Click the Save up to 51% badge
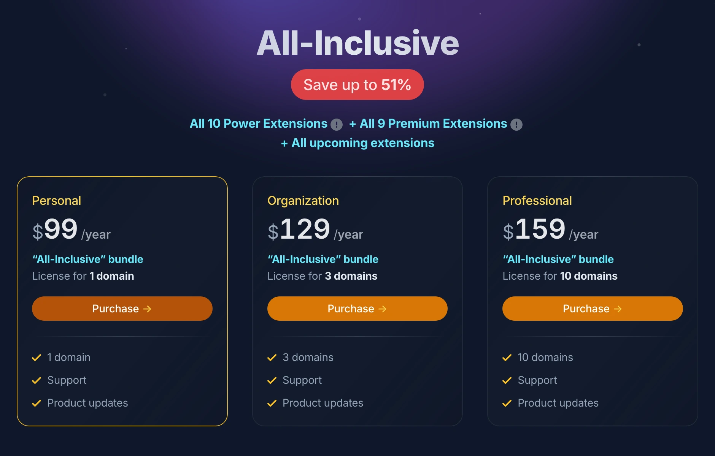 click(x=357, y=84)
